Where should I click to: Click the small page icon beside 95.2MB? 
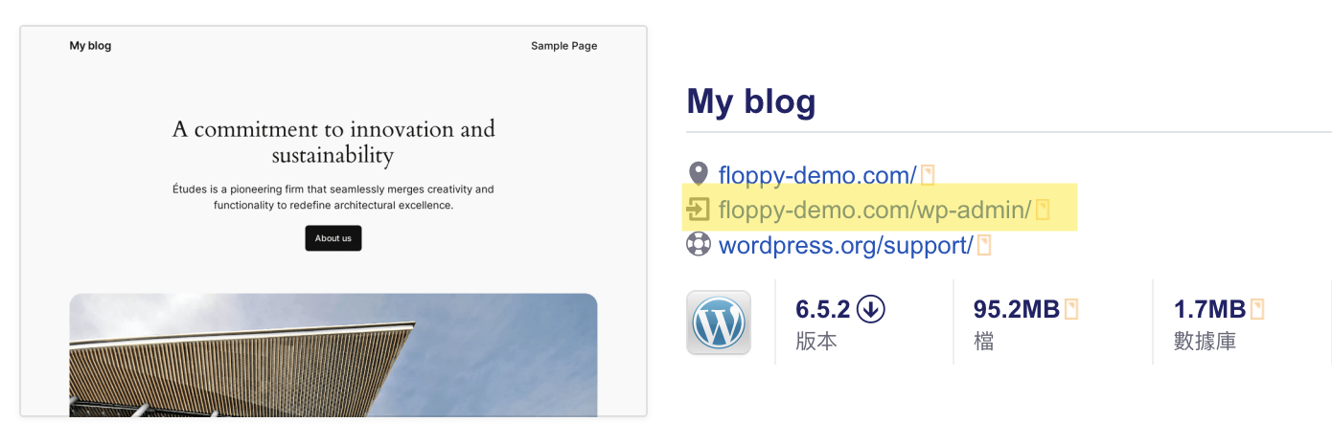point(1071,309)
